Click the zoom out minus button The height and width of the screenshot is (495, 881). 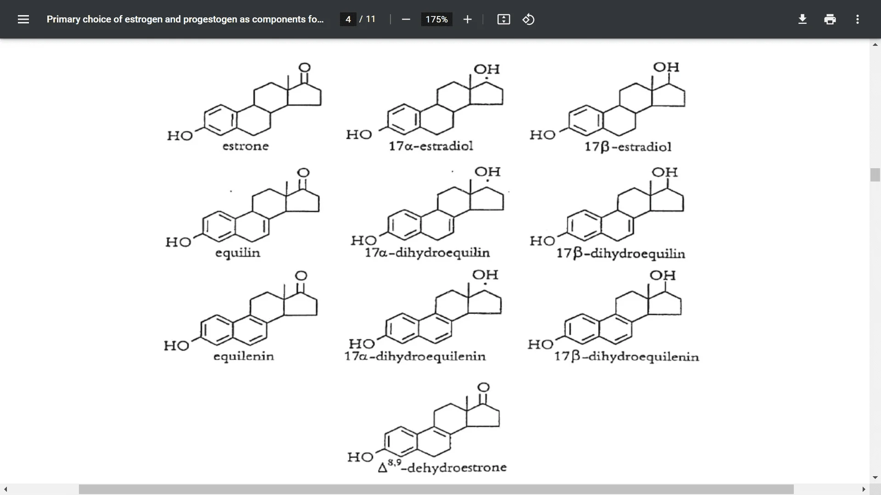[x=406, y=19]
